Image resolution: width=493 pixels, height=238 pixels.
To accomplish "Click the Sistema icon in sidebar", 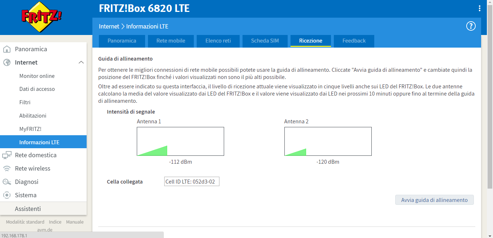I will click(6, 195).
